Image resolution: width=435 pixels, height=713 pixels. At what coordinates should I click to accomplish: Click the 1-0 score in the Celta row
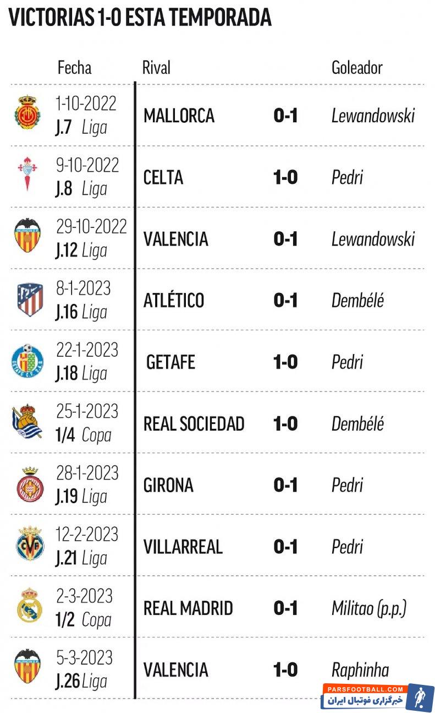(x=285, y=177)
